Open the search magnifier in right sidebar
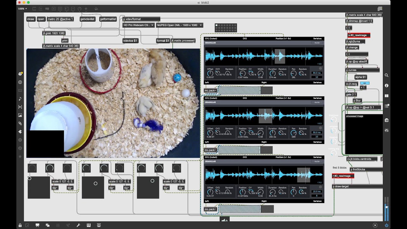This screenshot has width=407, height=229. tap(387, 75)
